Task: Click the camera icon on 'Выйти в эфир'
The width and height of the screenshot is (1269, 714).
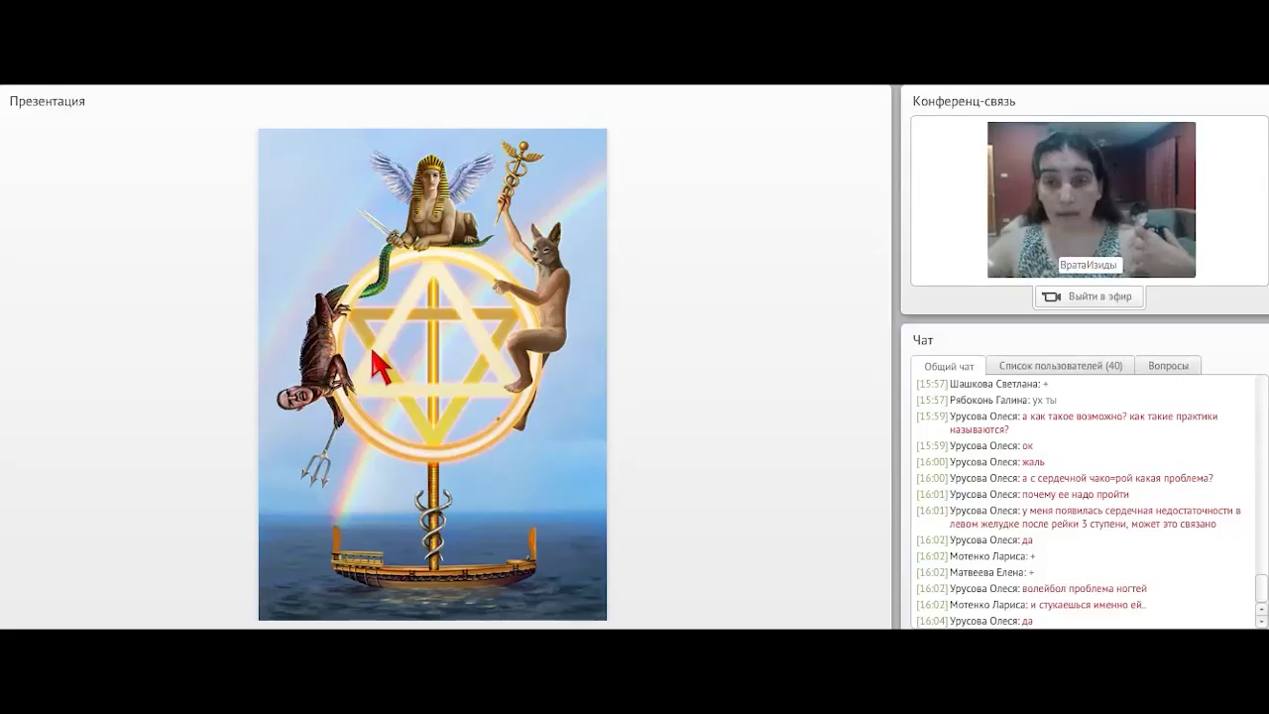Action: click(1051, 297)
